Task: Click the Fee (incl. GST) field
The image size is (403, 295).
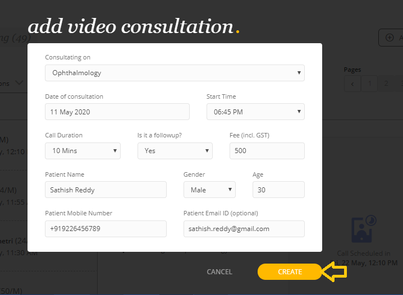Action: (267, 151)
